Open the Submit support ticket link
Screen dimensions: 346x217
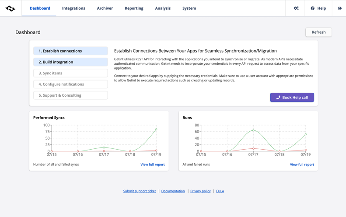coord(140,191)
